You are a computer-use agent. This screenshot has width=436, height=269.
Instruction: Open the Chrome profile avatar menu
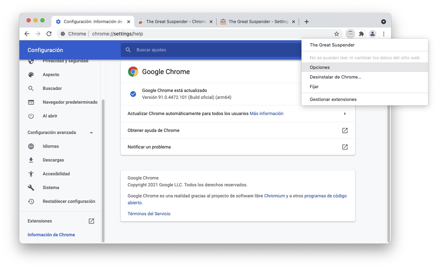tap(373, 34)
